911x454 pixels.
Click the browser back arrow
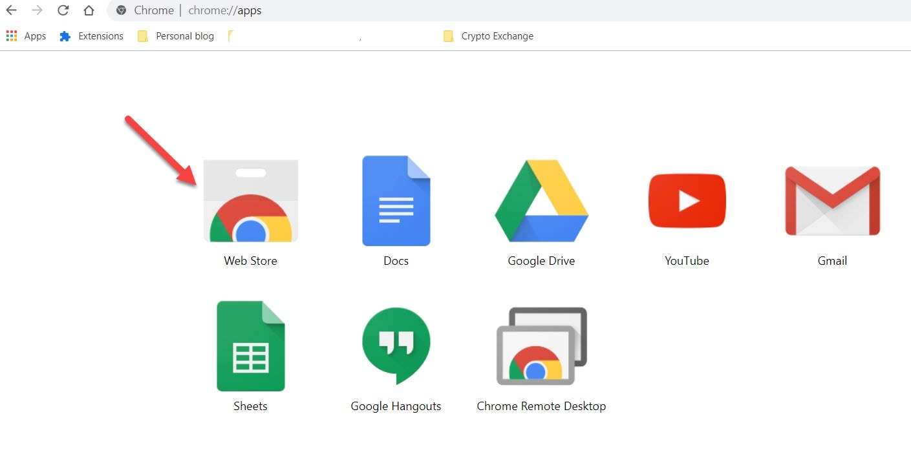tap(11, 10)
